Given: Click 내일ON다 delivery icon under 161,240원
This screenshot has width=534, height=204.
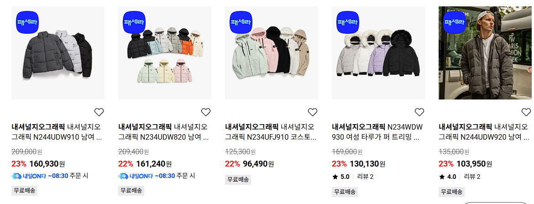Looking at the screenshot, I should point(135,176).
